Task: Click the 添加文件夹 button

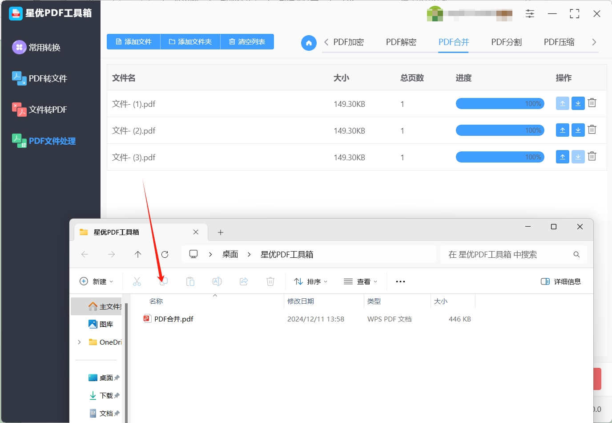Action: (190, 41)
